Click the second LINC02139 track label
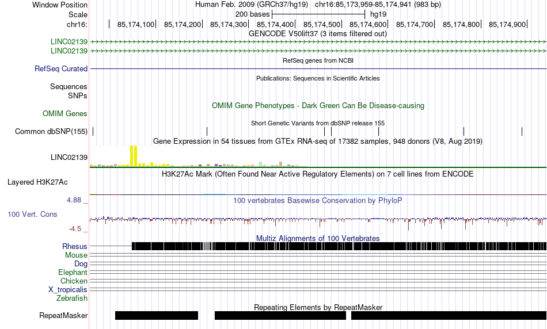The height and width of the screenshot is (329, 547). click(69, 51)
